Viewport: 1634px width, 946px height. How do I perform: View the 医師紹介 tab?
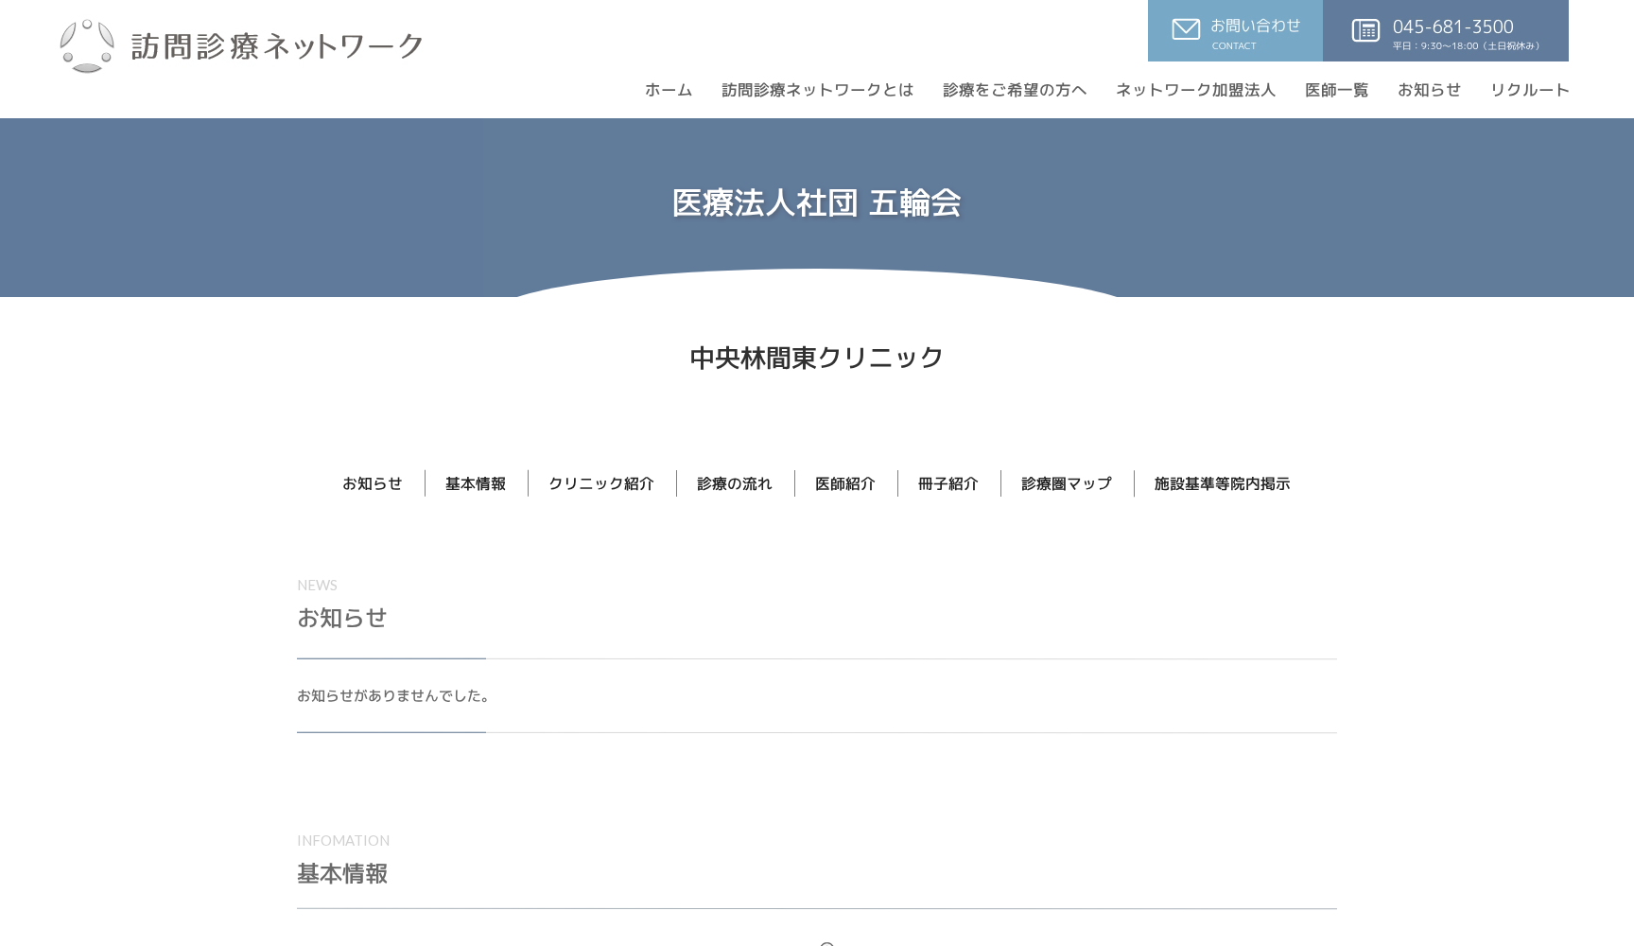click(844, 483)
